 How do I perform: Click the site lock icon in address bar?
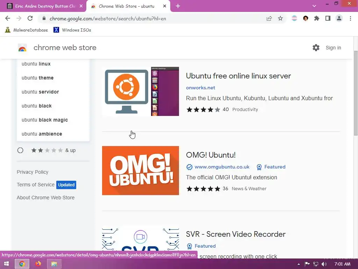point(44,18)
